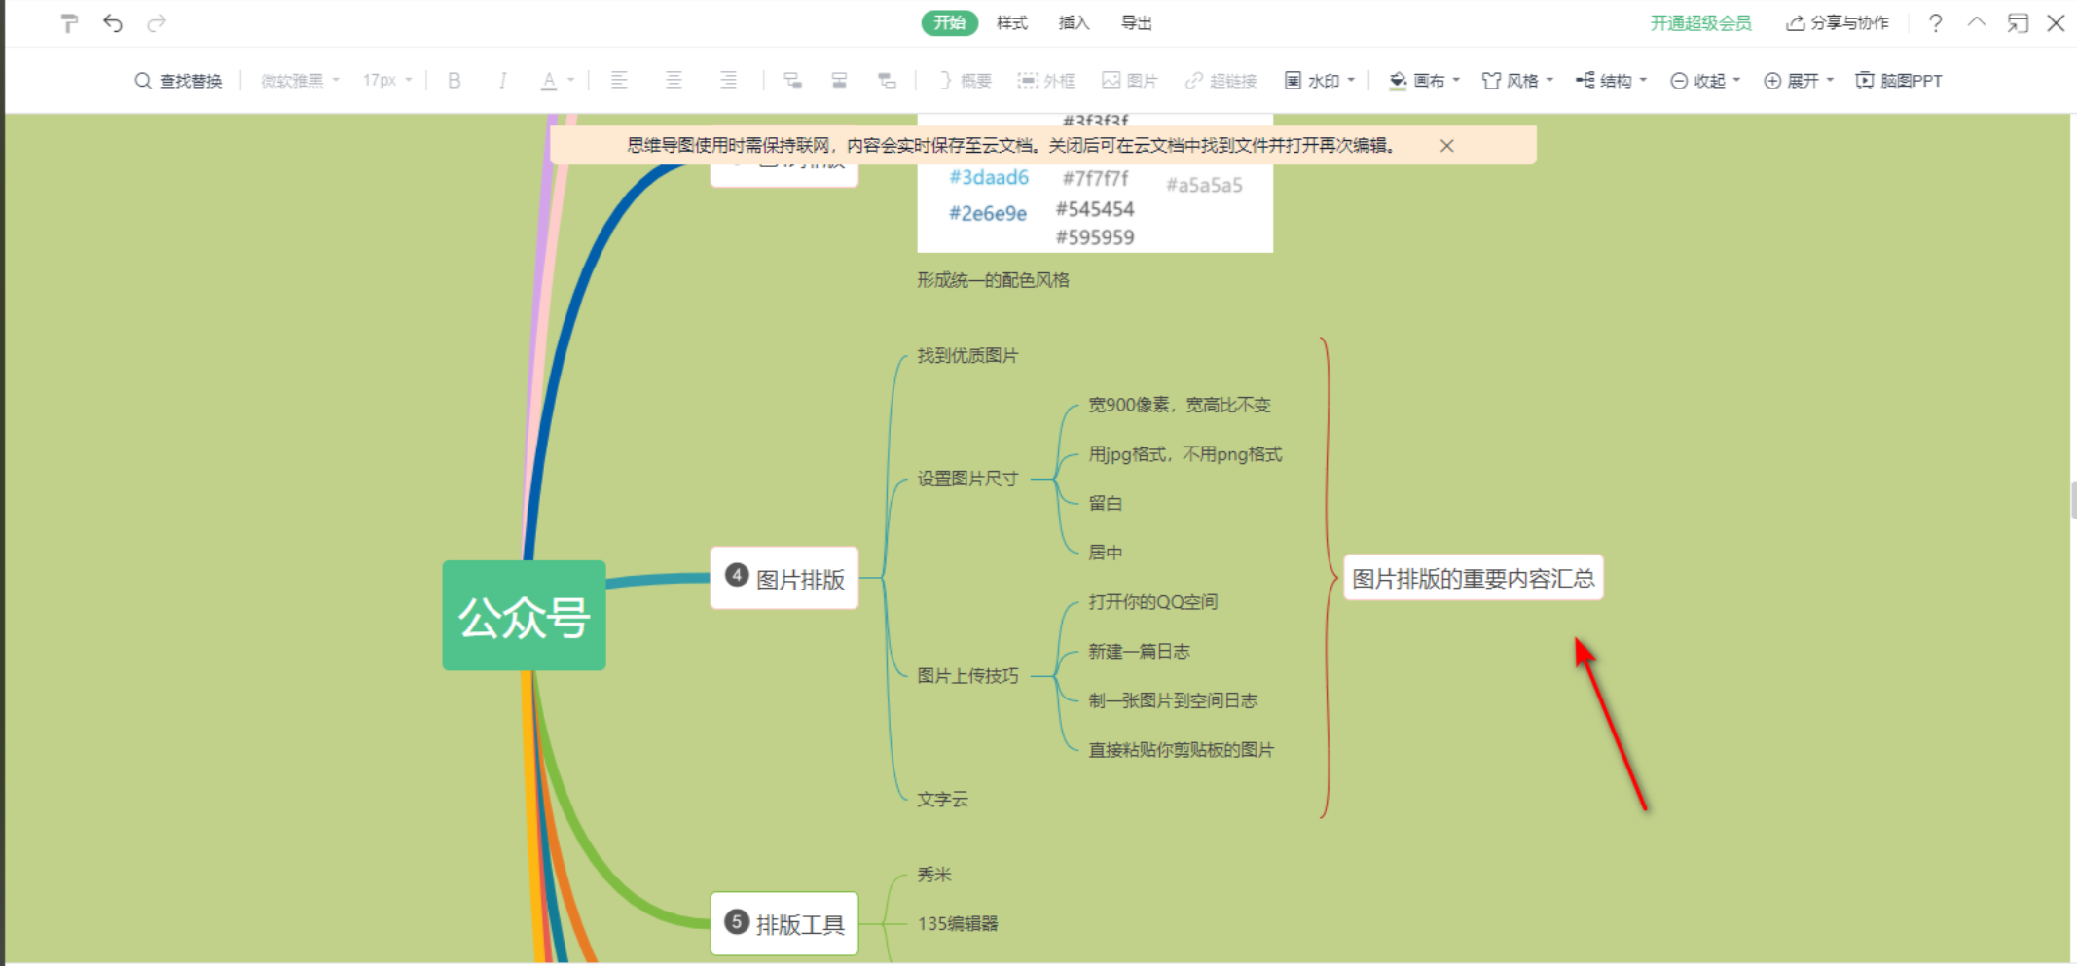
Task: Toggle bold formatting
Action: click(454, 81)
